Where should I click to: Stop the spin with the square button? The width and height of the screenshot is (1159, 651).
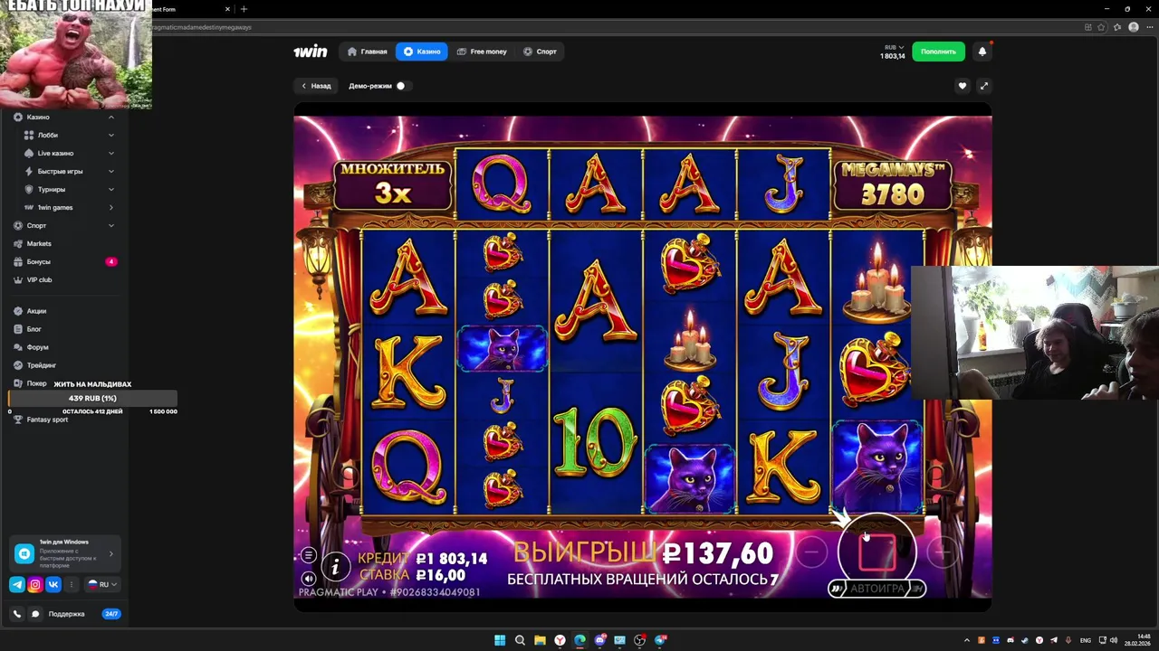click(x=876, y=552)
